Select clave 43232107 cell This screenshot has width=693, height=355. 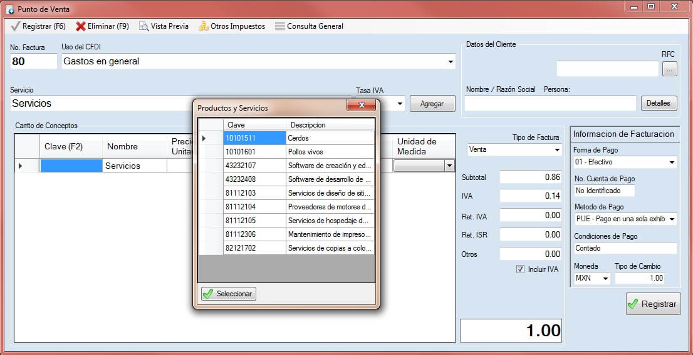pyautogui.click(x=254, y=166)
